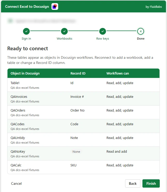Screen dimensions: 167x192
Task: Click the 'Workflows can' column header
Action: coord(118,73)
